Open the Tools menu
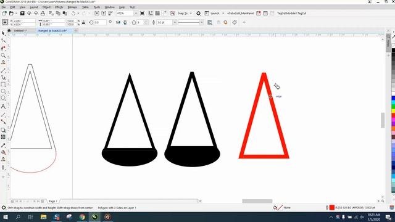 point(97,7)
